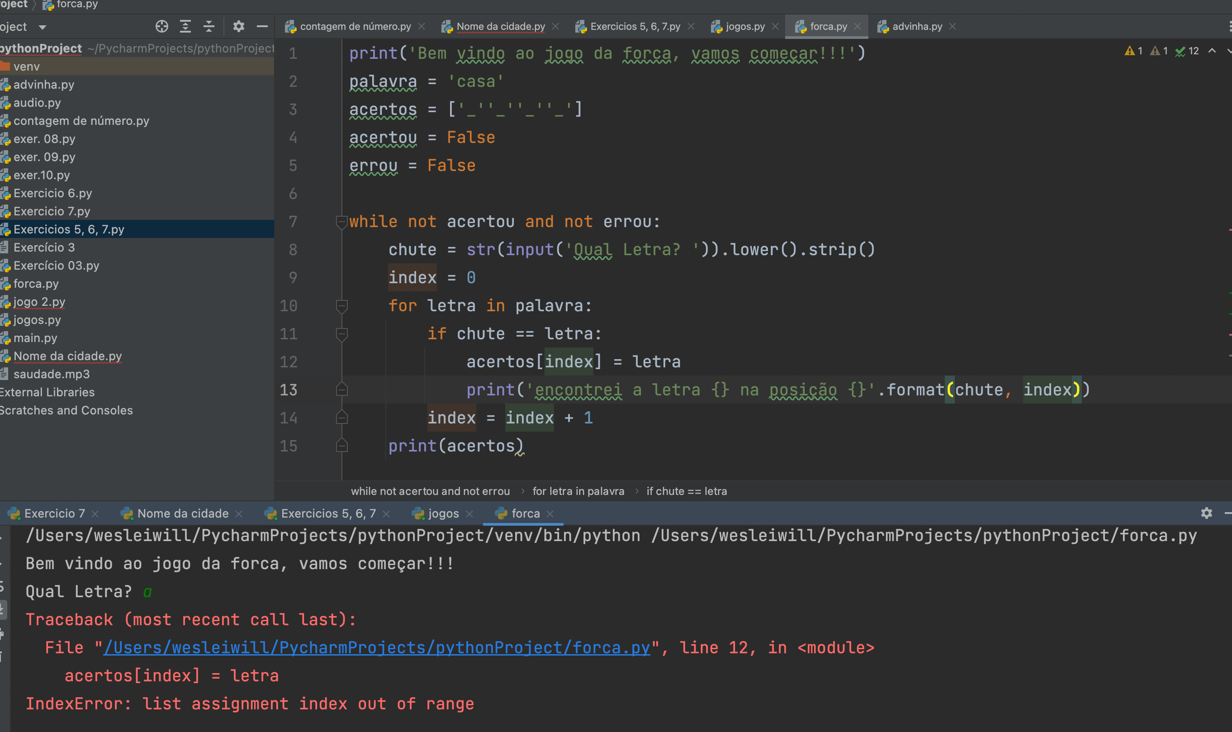Open jogo 2.py in project tree
Viewport: 1232px width, 732px height.
point(39,302)
